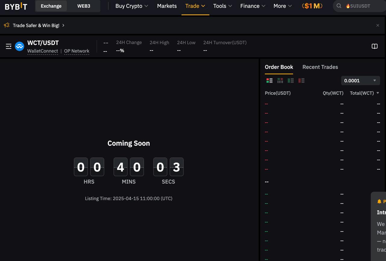
Task: Click the MINS countdown label
Action: (x=129, y=182)
